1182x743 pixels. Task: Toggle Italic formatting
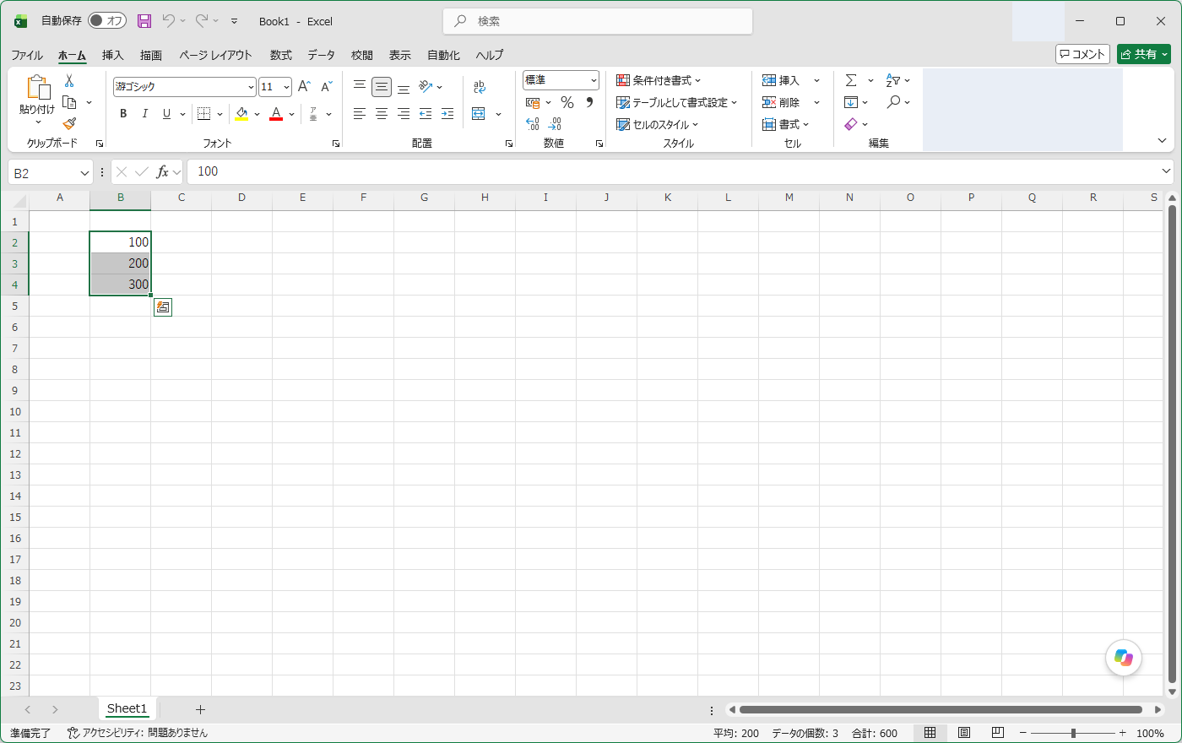pos(145,114)
